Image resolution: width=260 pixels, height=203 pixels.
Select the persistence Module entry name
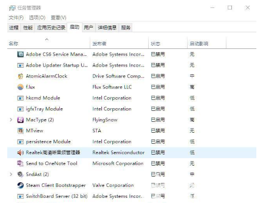click(x=48, y=142)
